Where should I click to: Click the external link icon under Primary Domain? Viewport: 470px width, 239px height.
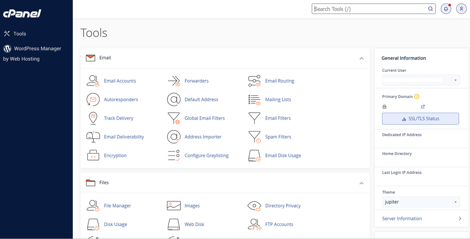tap(423, 107)
